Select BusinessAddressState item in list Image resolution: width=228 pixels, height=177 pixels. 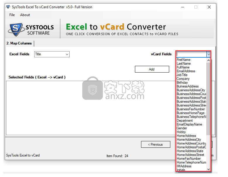(191, 102)
